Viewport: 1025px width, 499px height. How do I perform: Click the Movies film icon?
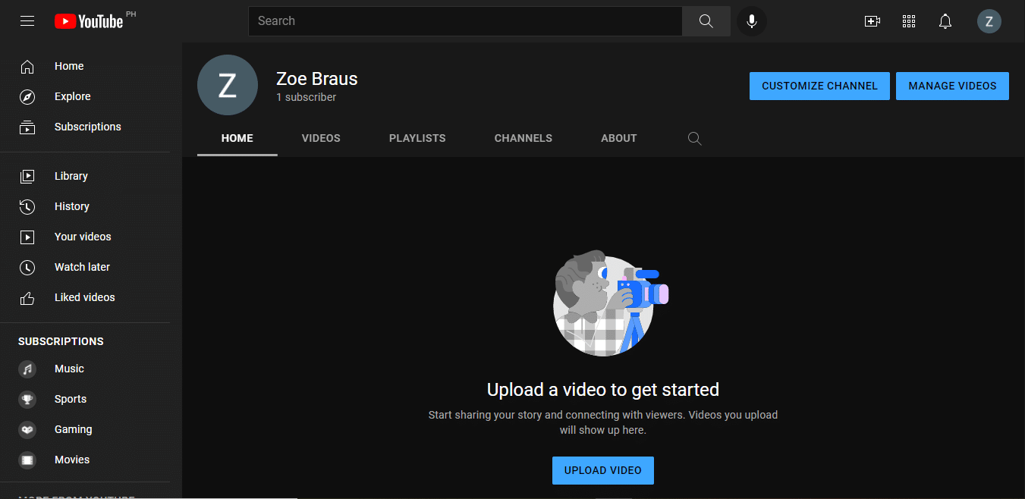(27, 460)
